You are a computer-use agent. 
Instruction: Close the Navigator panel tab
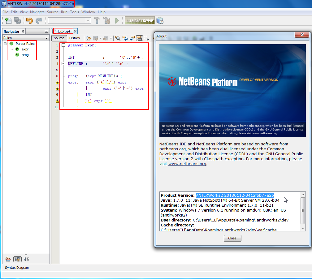23,32
